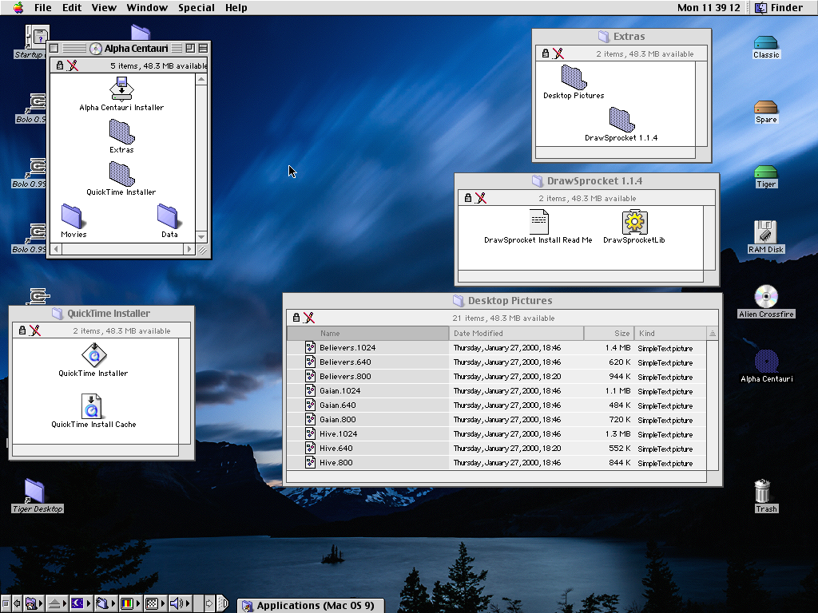Select the Alien Crossfire CD icon
The width and height of the screenshot is (818, 613).
(x=765, y=297)
